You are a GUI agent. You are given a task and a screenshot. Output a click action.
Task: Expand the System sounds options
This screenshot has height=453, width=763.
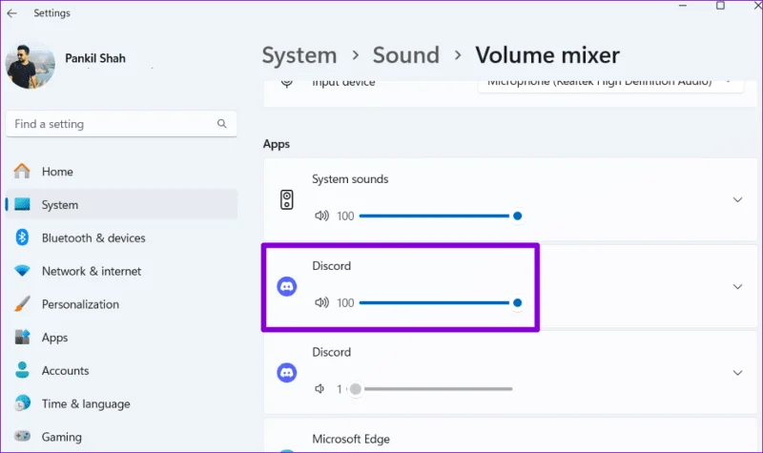pyautogui.click(x=737, y=199)
